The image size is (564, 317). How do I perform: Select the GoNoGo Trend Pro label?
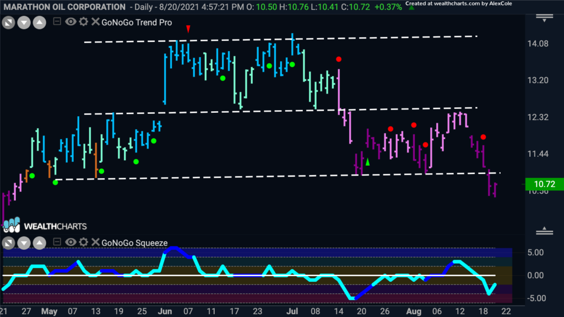tap(137, 23)
